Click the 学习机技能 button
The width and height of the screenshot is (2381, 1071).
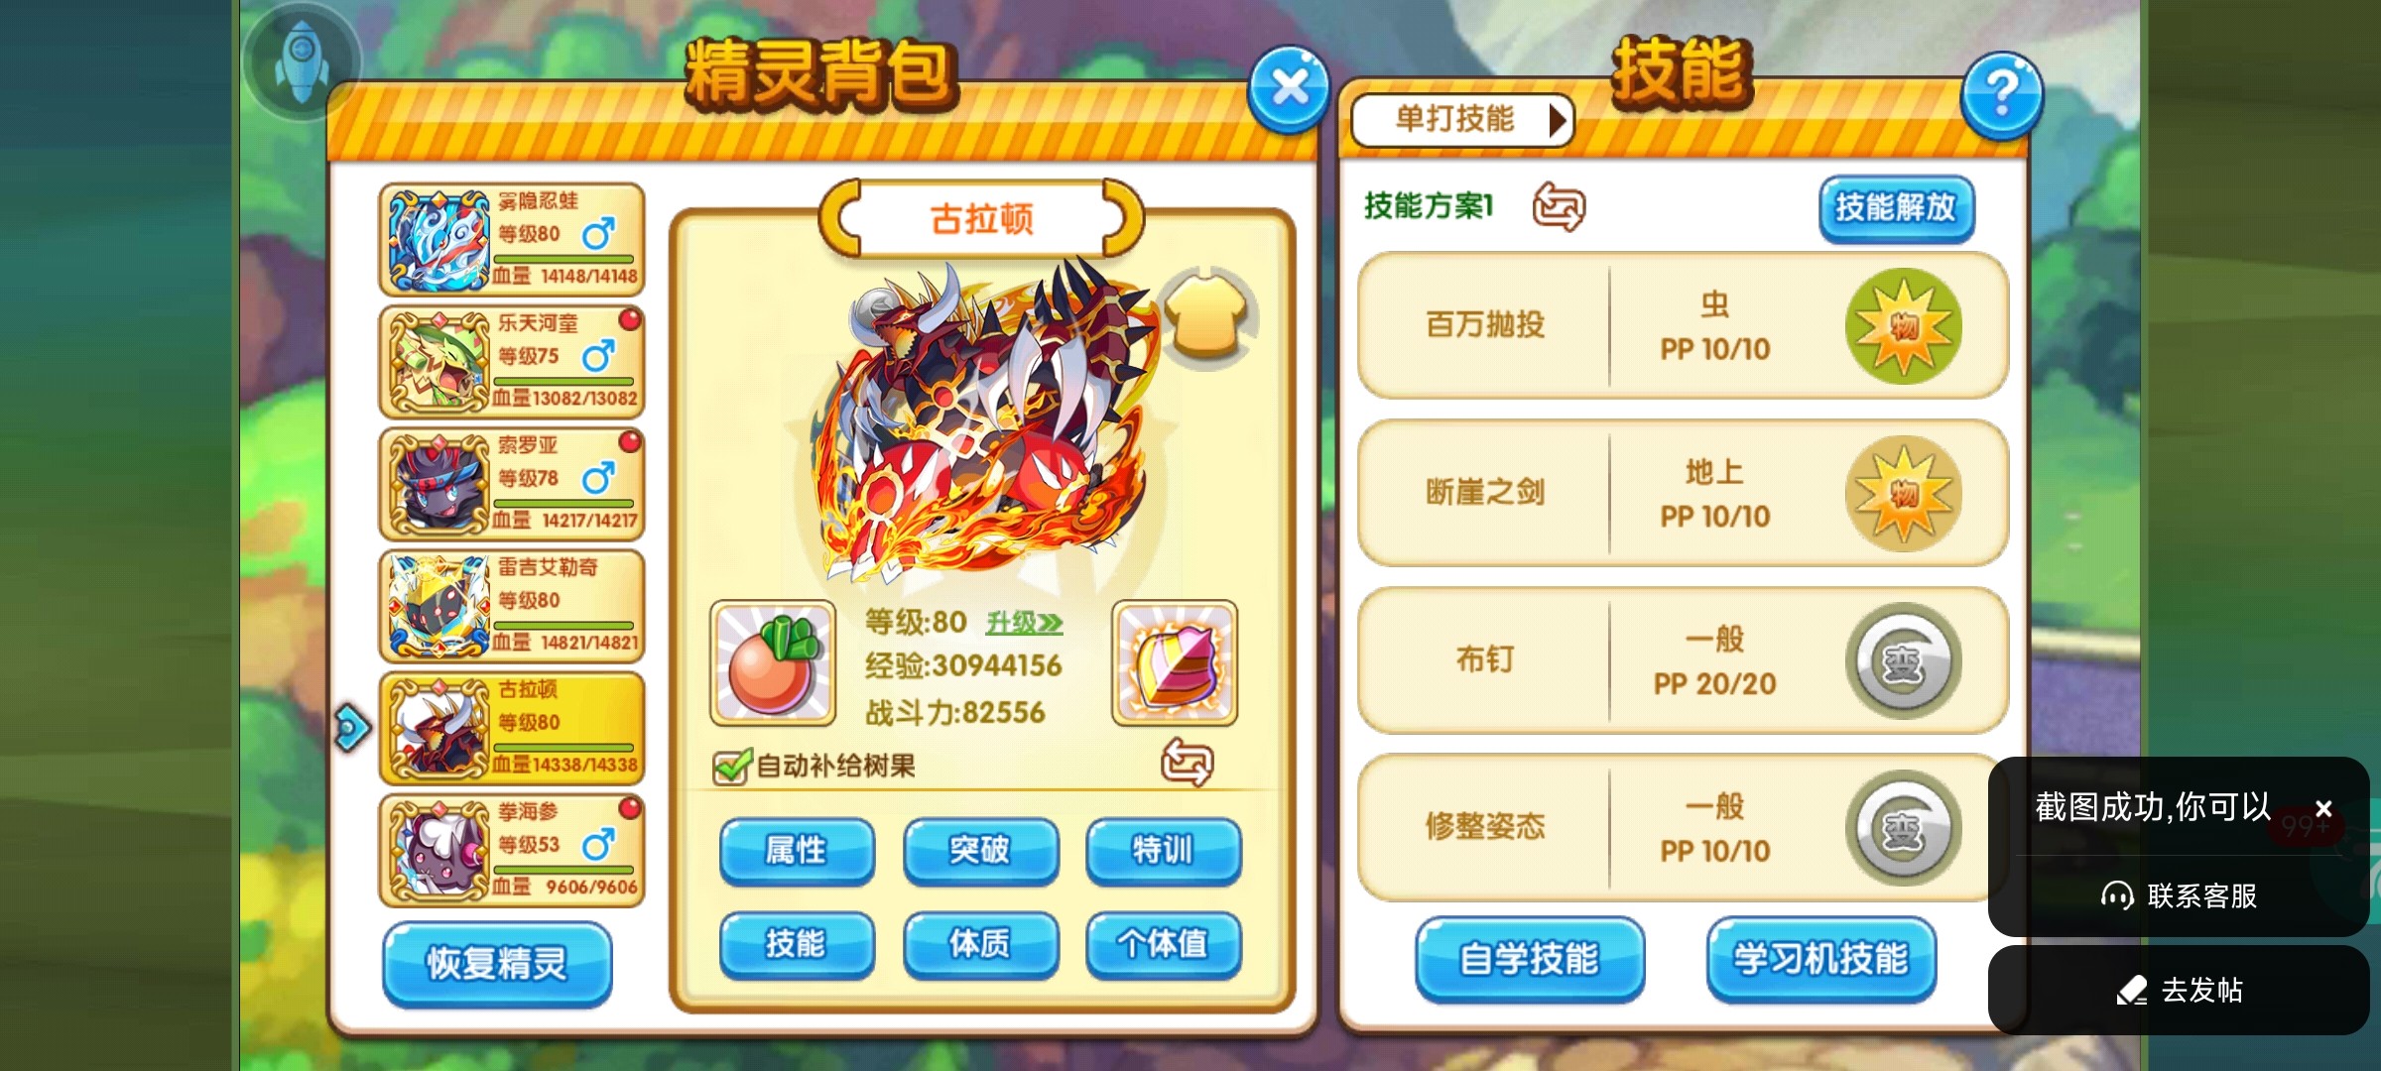pyautogui.click(x=1820, y=959)
